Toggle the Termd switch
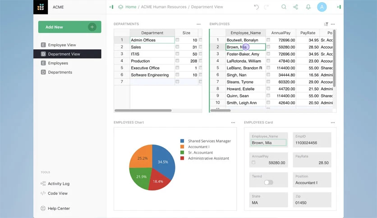The width and height of the screenshot is (377, 218). (268, 182)
